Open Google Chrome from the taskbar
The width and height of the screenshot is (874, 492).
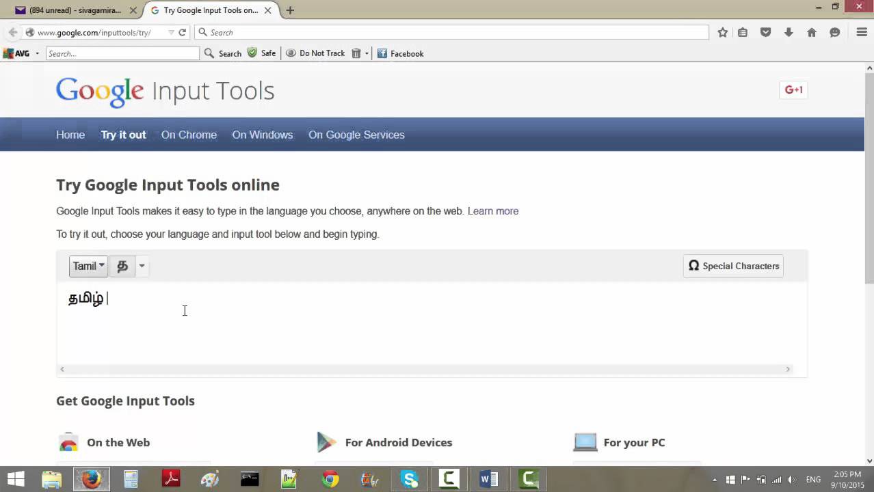click(330, 479)
